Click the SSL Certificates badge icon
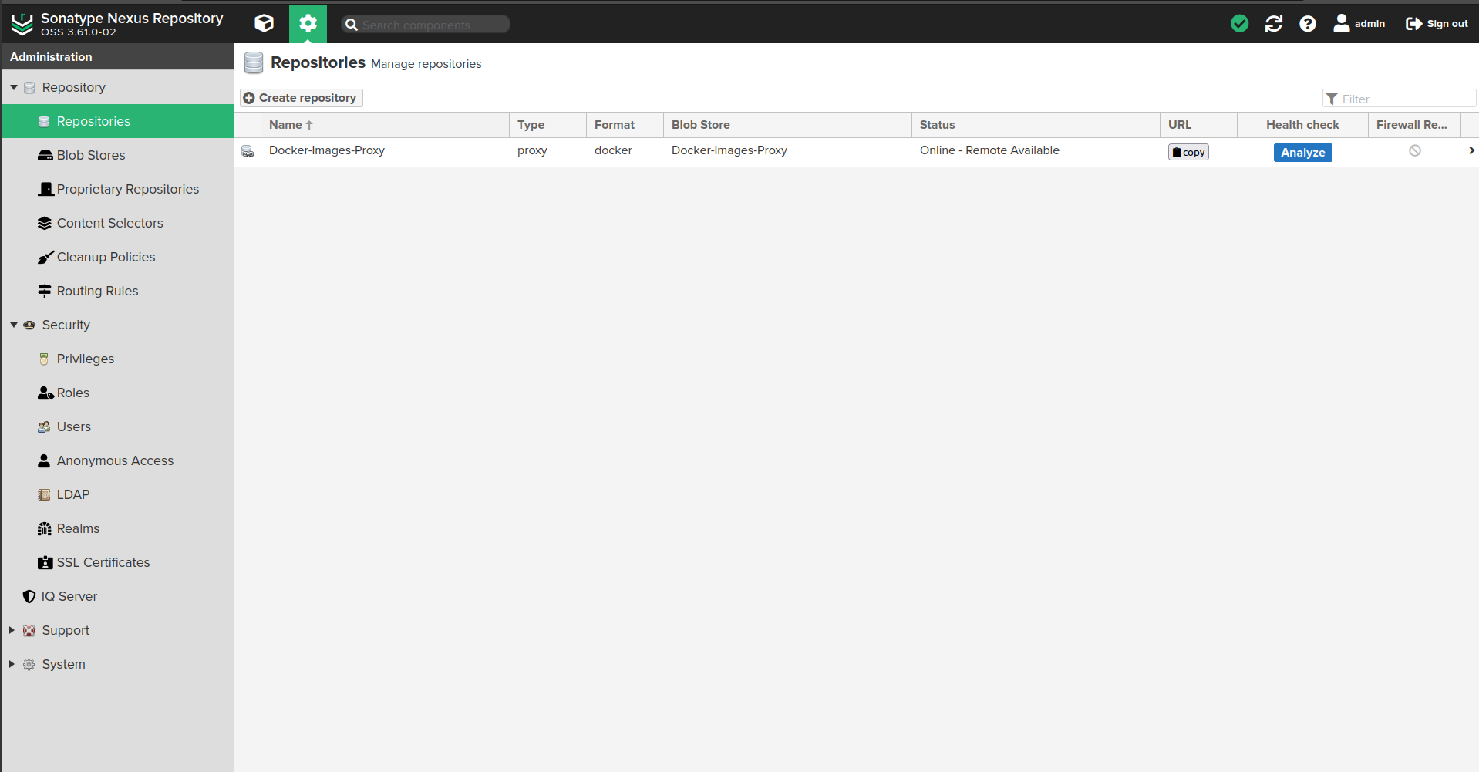The width and height of the screenshot is (1479, 772). tap(45, 563)
